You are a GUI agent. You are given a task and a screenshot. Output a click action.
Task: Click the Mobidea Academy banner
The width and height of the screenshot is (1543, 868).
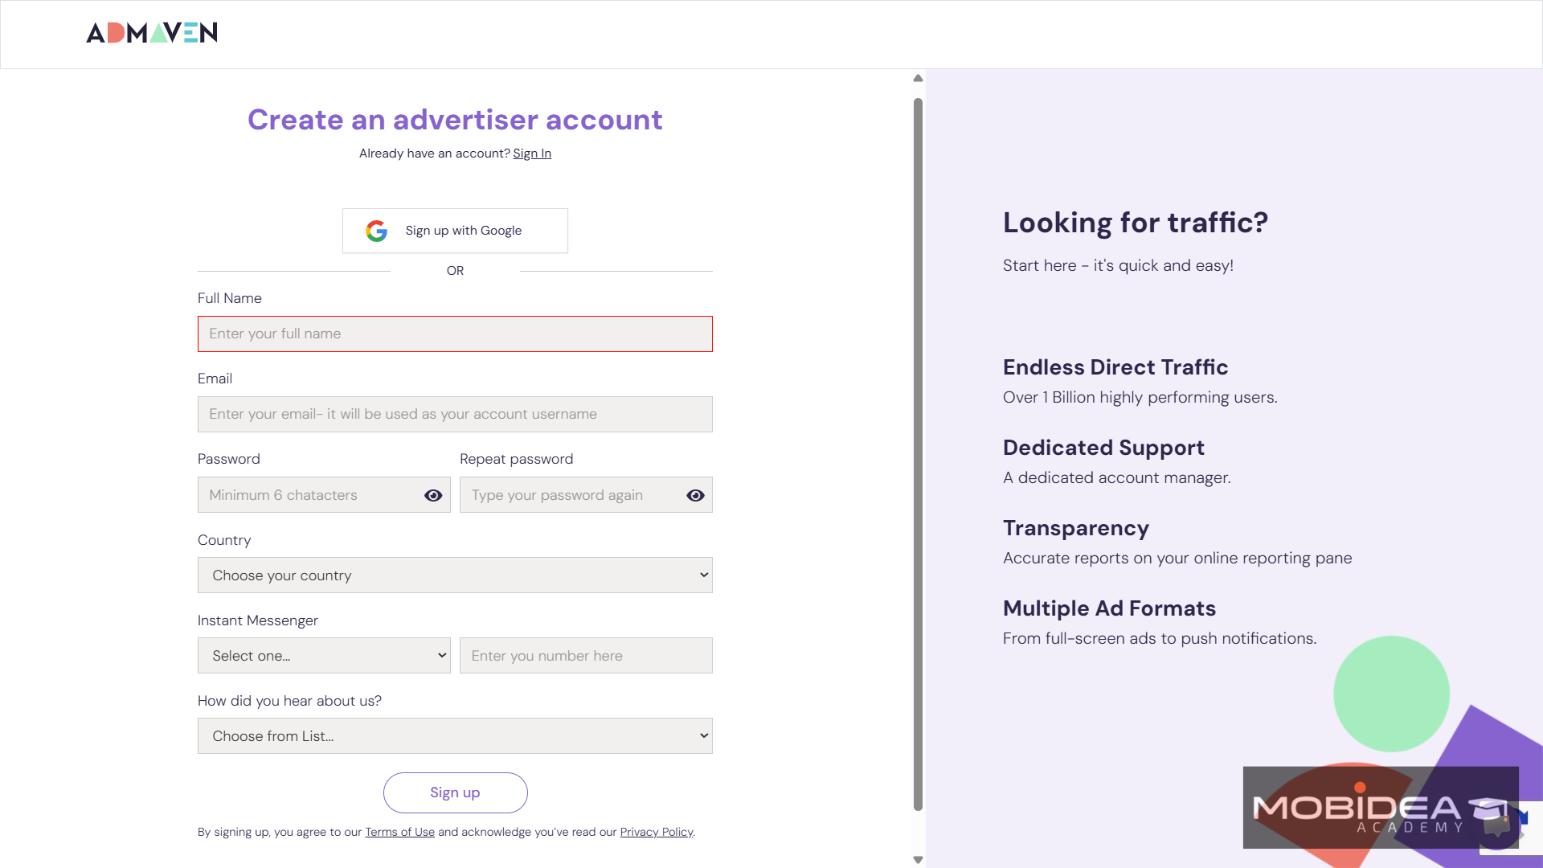(1381, 807)
